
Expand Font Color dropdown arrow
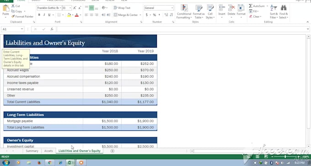[80, 15]
